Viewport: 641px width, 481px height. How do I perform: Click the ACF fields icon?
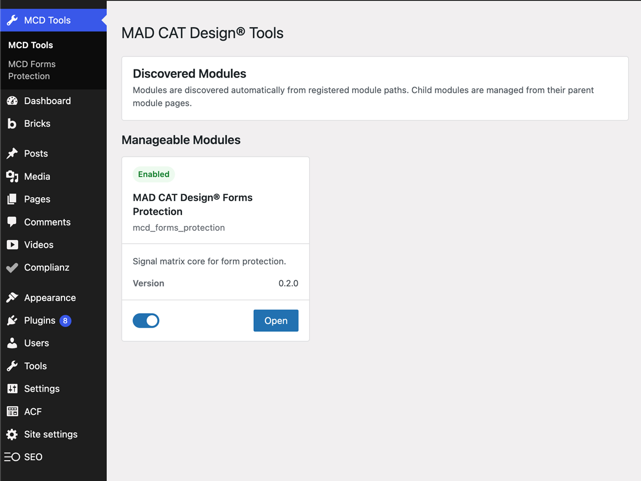[x=12, y=412]
